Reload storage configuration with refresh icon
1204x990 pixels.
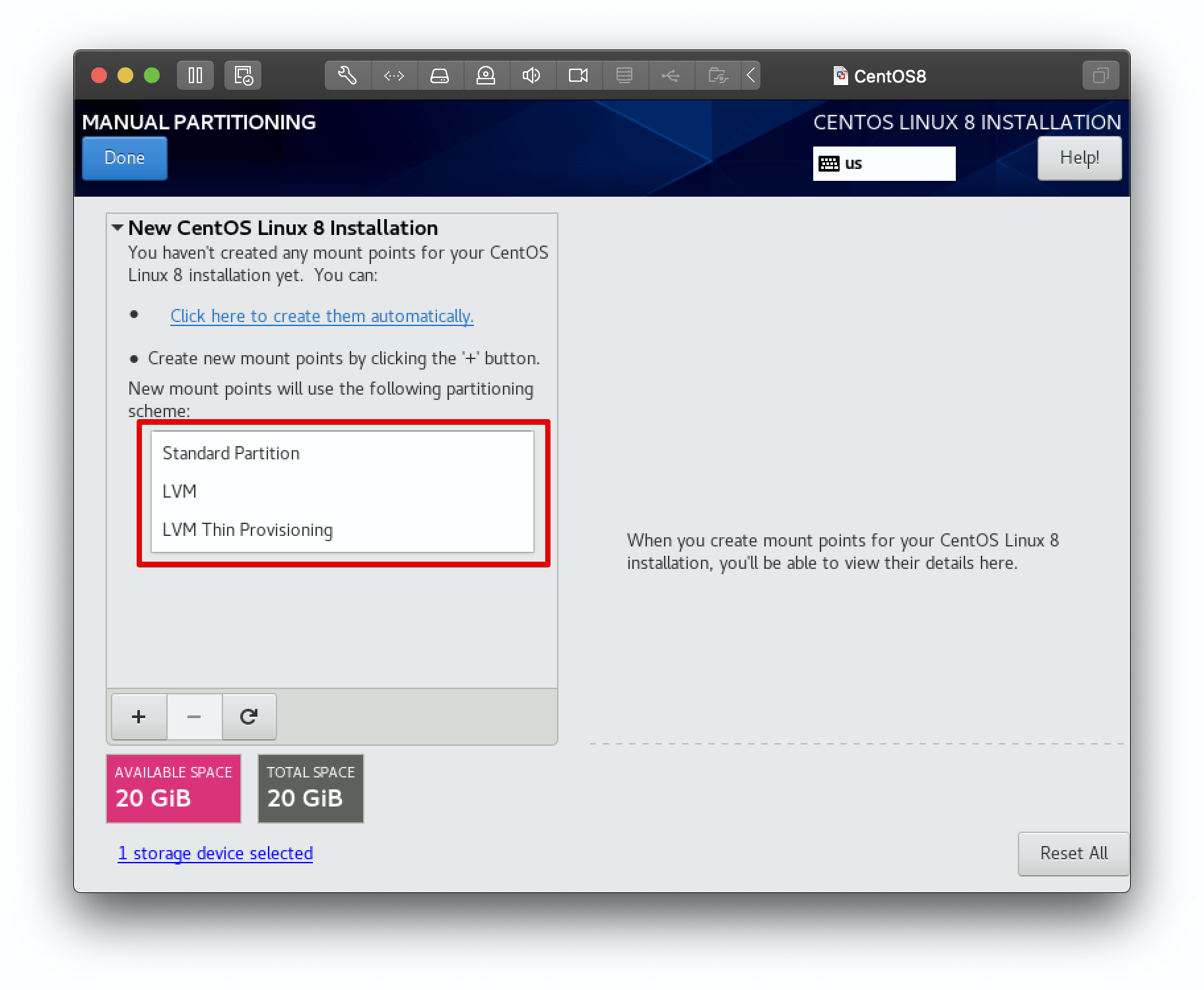[x=249, y=717]
